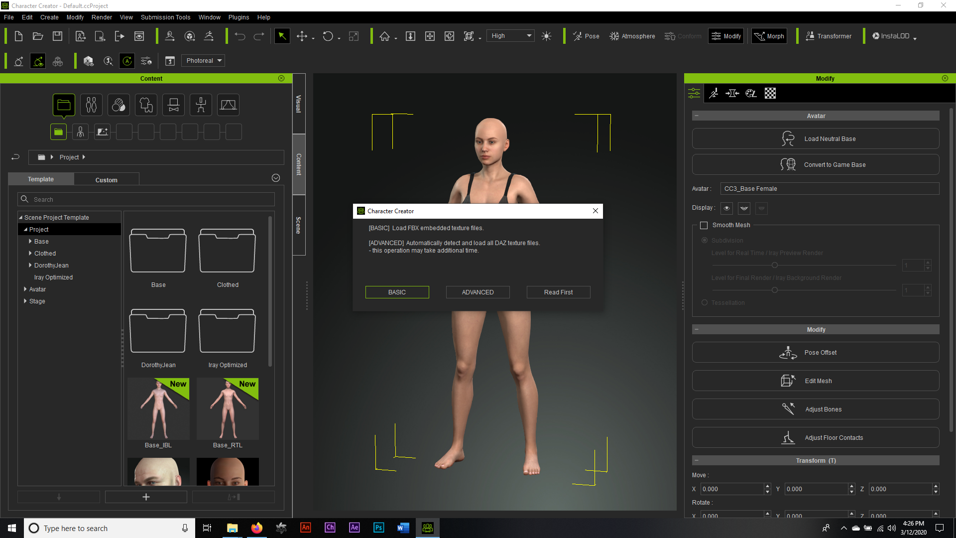This screenshot has height=538, width=956.
Task: Expand the Clothed tree folder
Action: (x=30, y=254)
